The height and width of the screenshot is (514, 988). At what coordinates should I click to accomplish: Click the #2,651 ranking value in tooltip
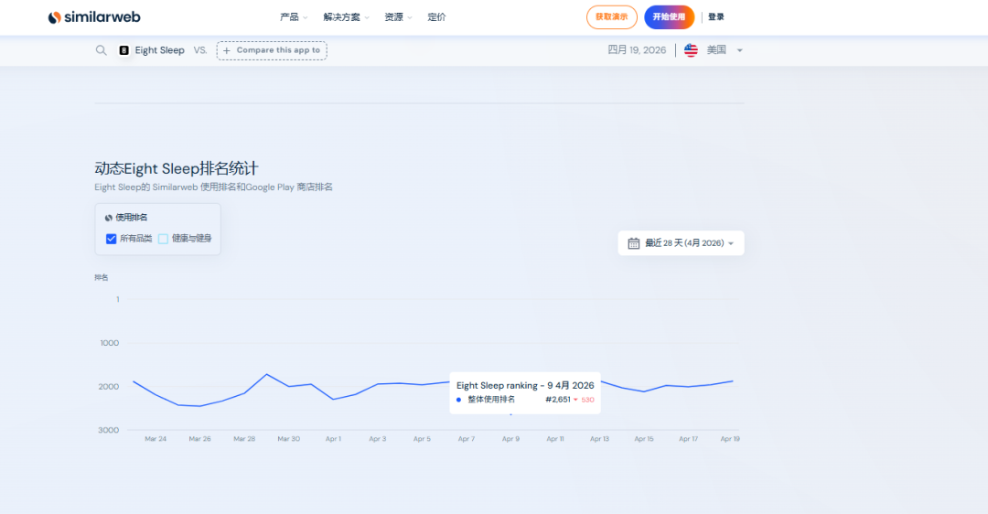coord(558,400)
